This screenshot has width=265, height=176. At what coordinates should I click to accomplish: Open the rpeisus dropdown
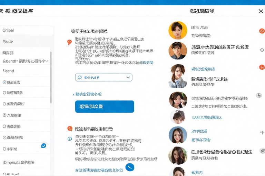tap(104, 77)
